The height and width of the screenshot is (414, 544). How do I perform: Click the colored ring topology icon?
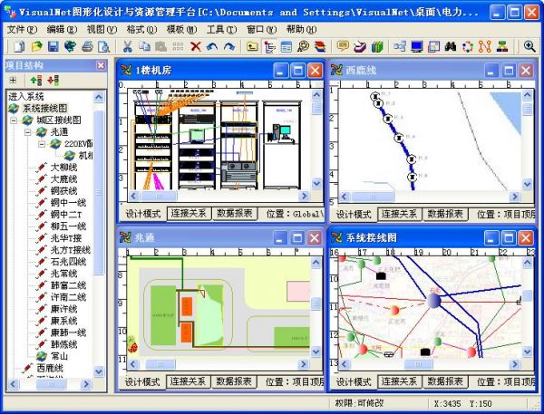pos(468,46)
